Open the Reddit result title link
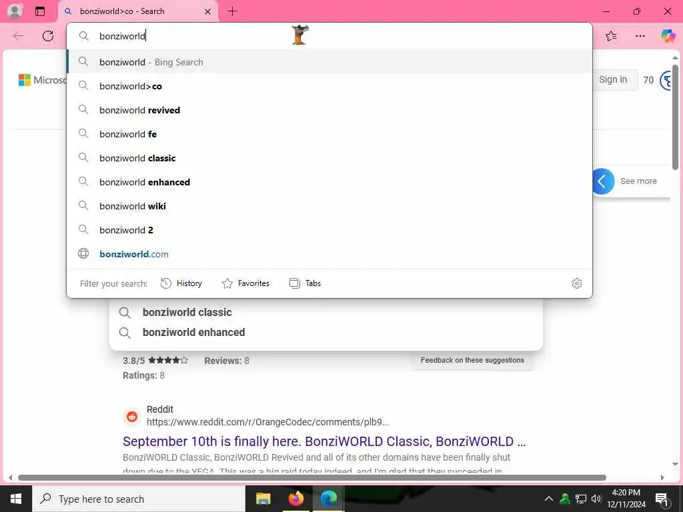683x512 pixels. pos(324,441)
